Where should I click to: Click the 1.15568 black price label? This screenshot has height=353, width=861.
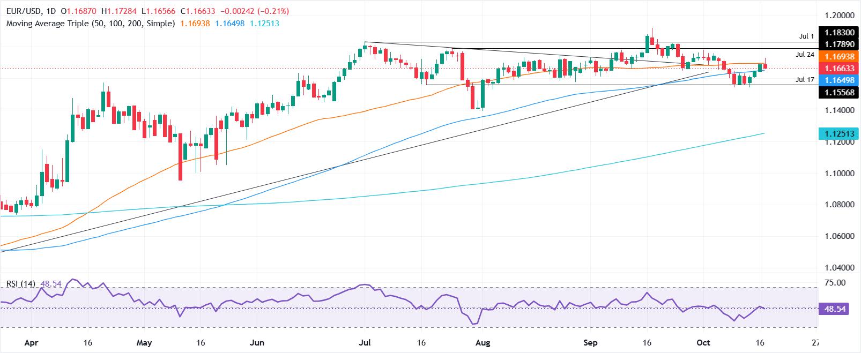(839, 92)
